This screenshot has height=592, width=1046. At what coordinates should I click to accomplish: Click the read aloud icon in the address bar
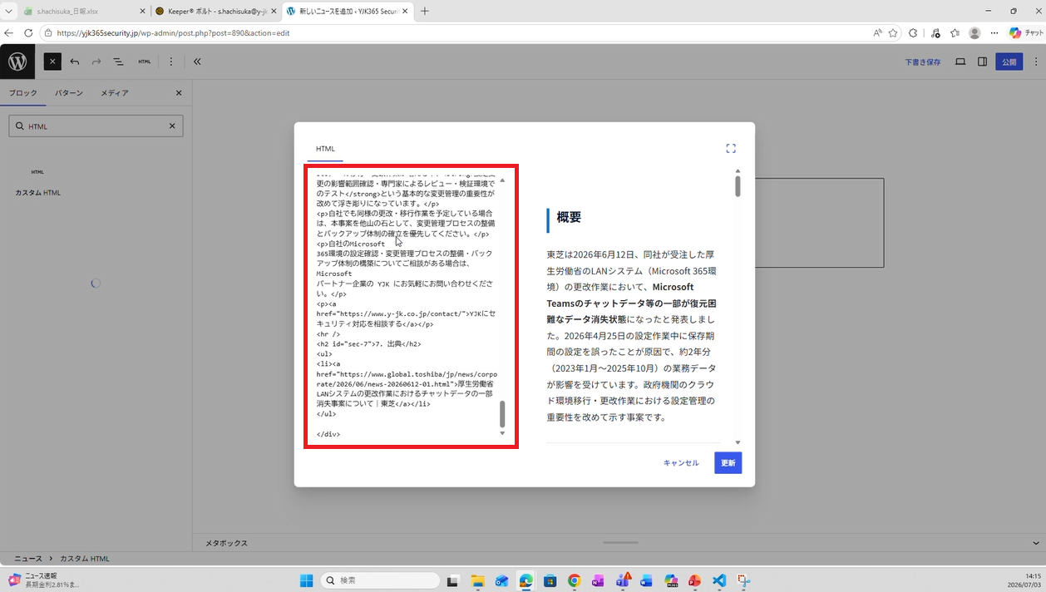[877, 33]
